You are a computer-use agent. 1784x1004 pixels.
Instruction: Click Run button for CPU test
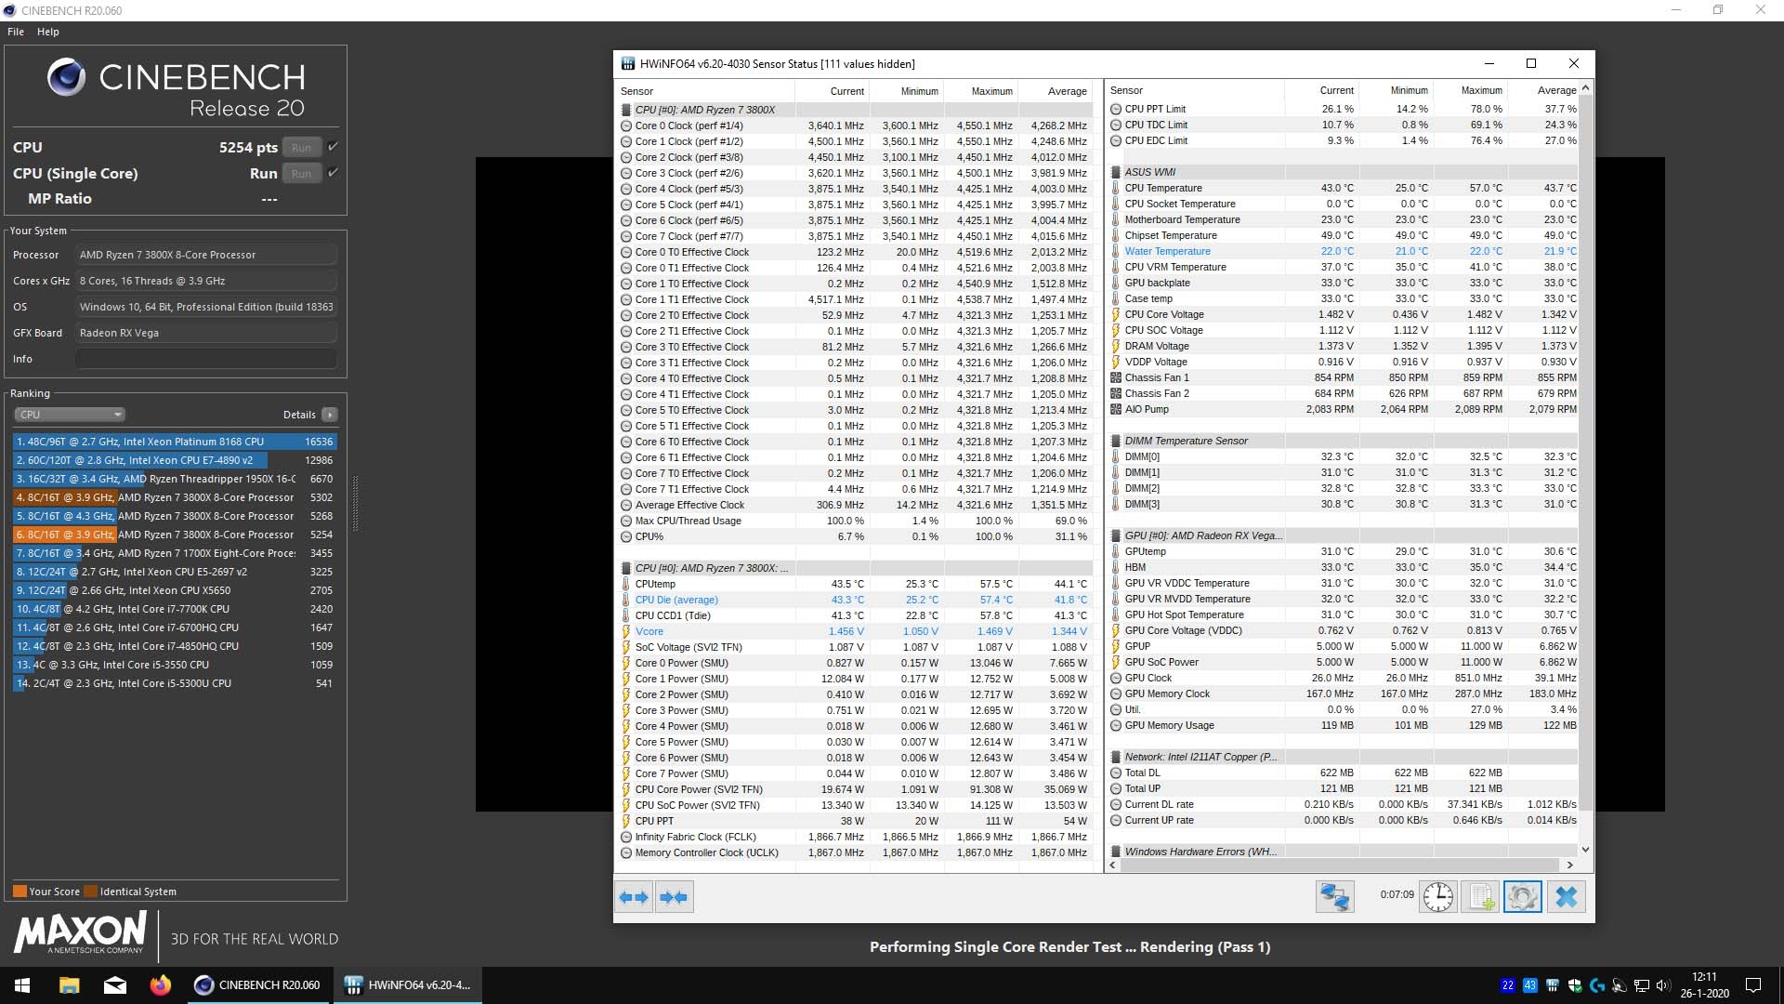[301, 147]
